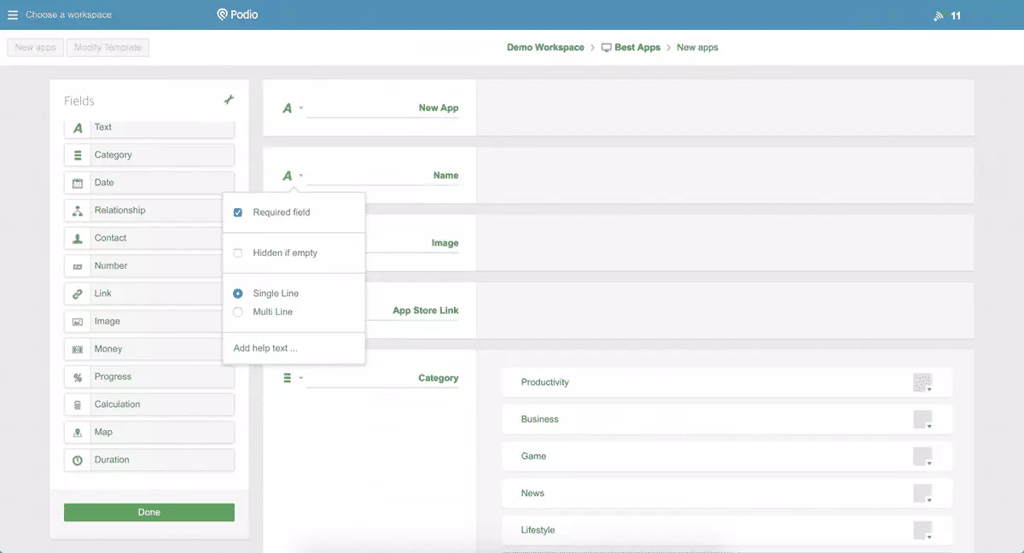1024x553 pixels.
Task: Click the Modify Template button
Action: tap(108, 48)
